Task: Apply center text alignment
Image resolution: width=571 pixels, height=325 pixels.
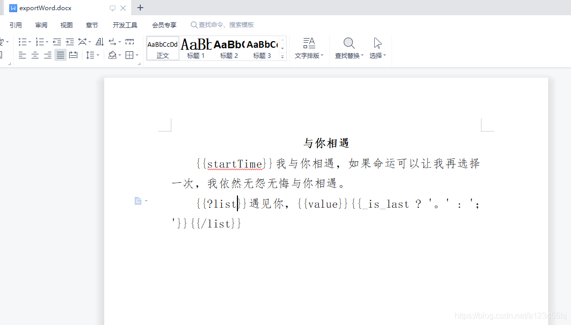Action: coord(35,55)
